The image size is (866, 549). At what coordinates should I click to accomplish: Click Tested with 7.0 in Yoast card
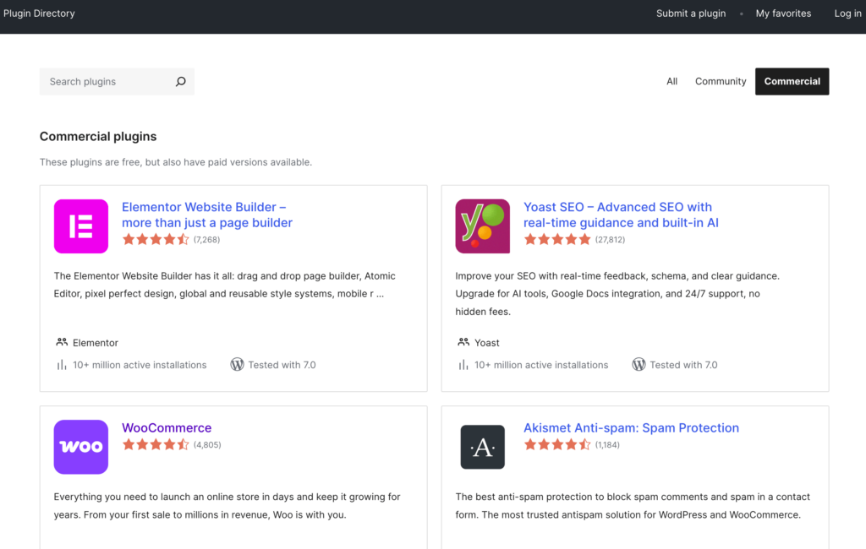(x=683, y=365)
